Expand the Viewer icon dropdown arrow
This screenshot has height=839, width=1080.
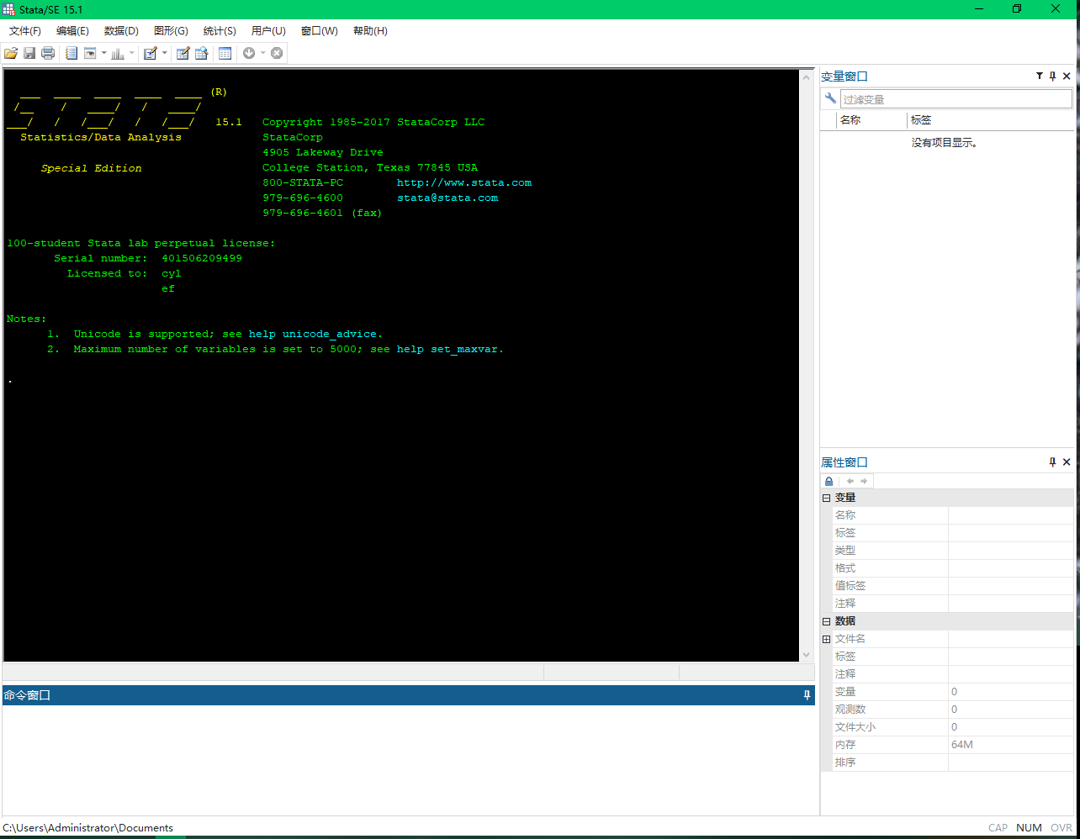pos(103,53)
